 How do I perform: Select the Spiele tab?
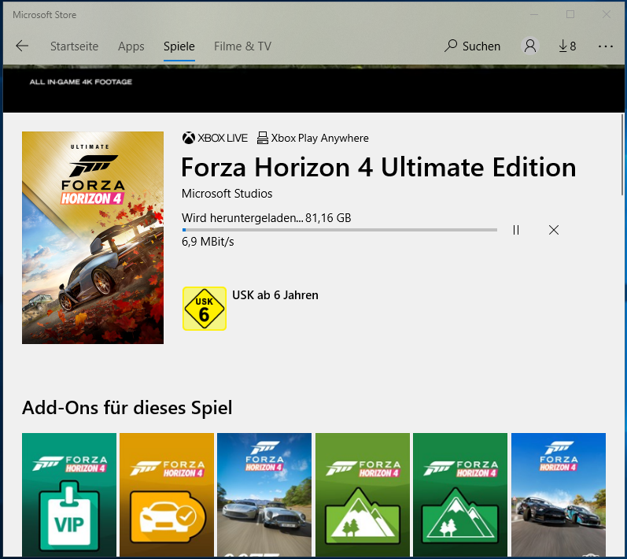[179, 46]
